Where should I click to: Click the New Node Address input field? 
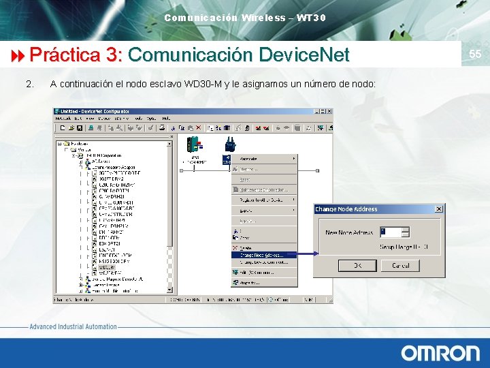391,232
